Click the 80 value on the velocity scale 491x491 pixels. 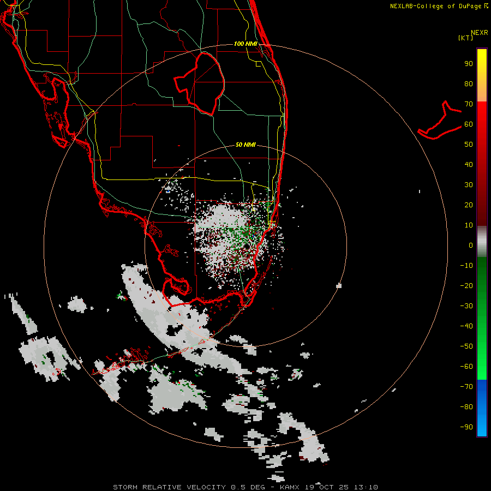click(x=469, y=83)
